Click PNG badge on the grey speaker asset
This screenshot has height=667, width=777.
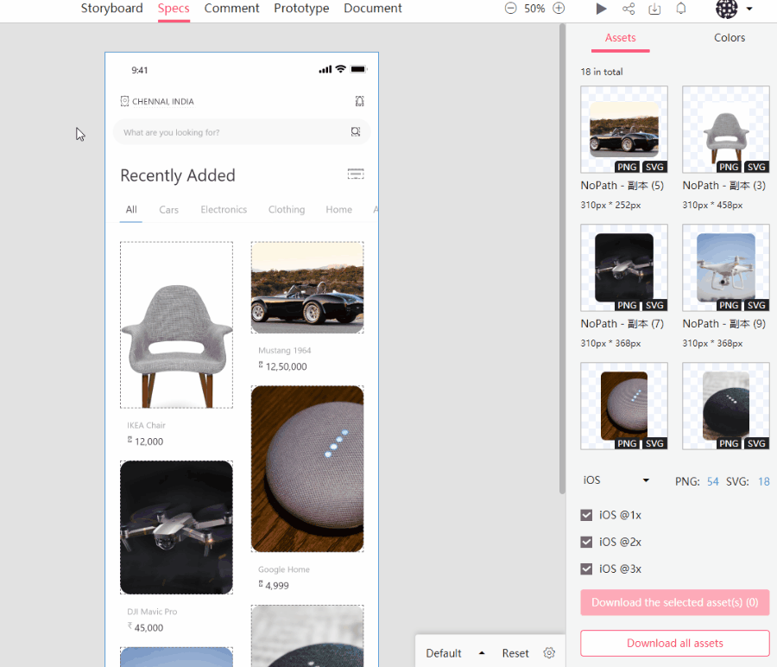627,443
